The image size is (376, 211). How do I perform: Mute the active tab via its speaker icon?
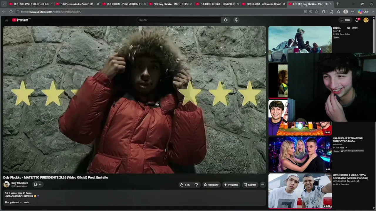coord(295,4)
